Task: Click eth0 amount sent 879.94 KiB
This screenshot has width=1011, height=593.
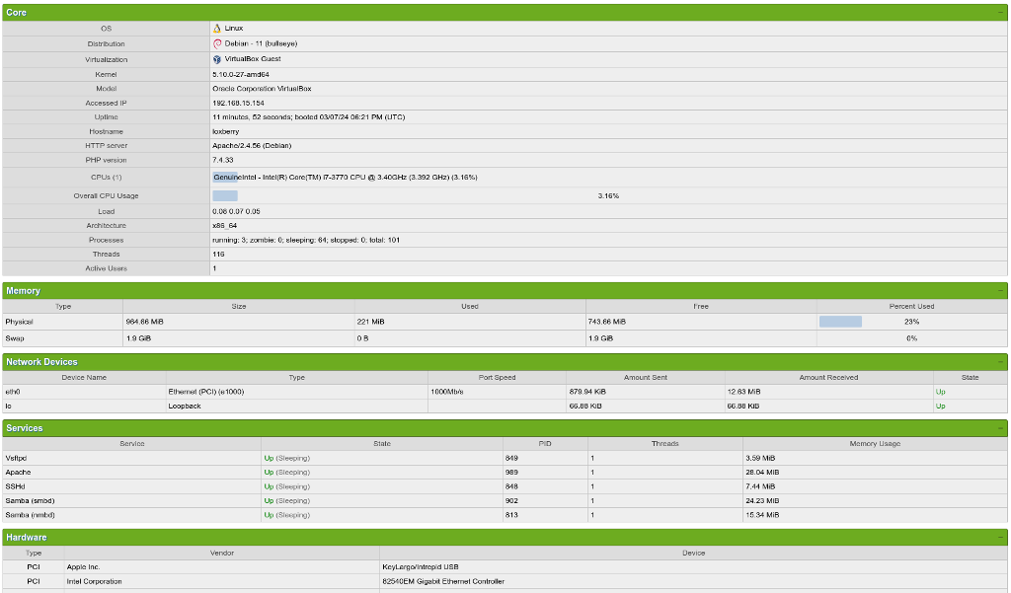Action: coord(587,392)
